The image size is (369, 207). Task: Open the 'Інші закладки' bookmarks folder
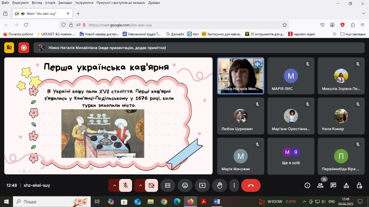pyautogui.click(x=353, y=34)
